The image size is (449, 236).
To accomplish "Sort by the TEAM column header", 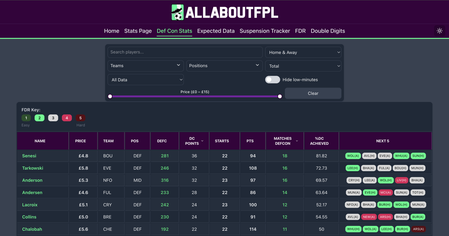I will pos(111,141).
